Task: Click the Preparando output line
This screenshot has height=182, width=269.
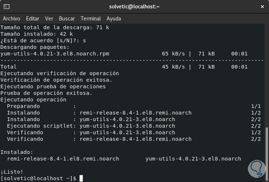Action: [23, 106]
